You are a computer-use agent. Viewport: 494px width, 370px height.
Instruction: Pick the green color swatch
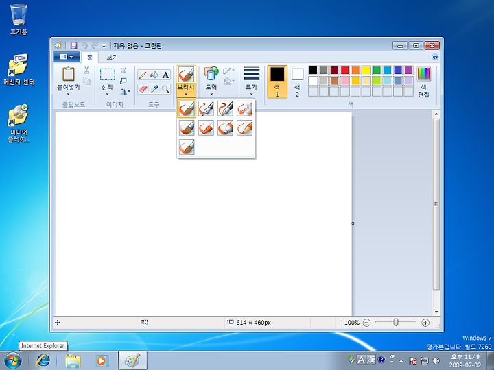[x=377, y=70]
